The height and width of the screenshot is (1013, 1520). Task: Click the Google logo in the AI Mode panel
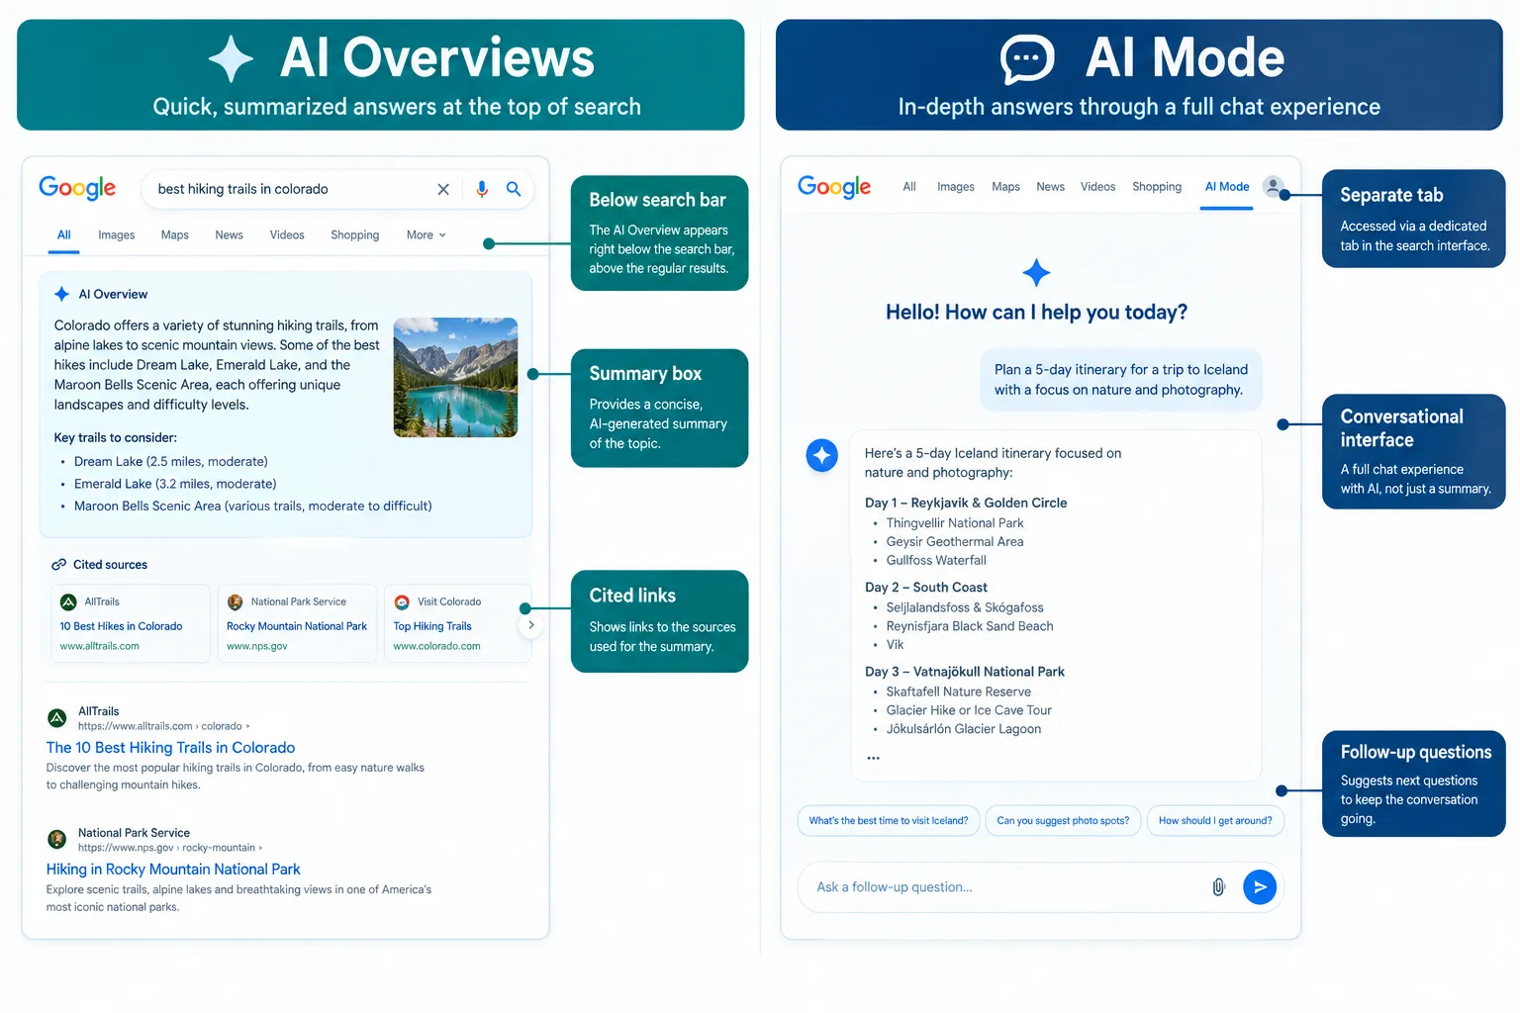[834, 187]
